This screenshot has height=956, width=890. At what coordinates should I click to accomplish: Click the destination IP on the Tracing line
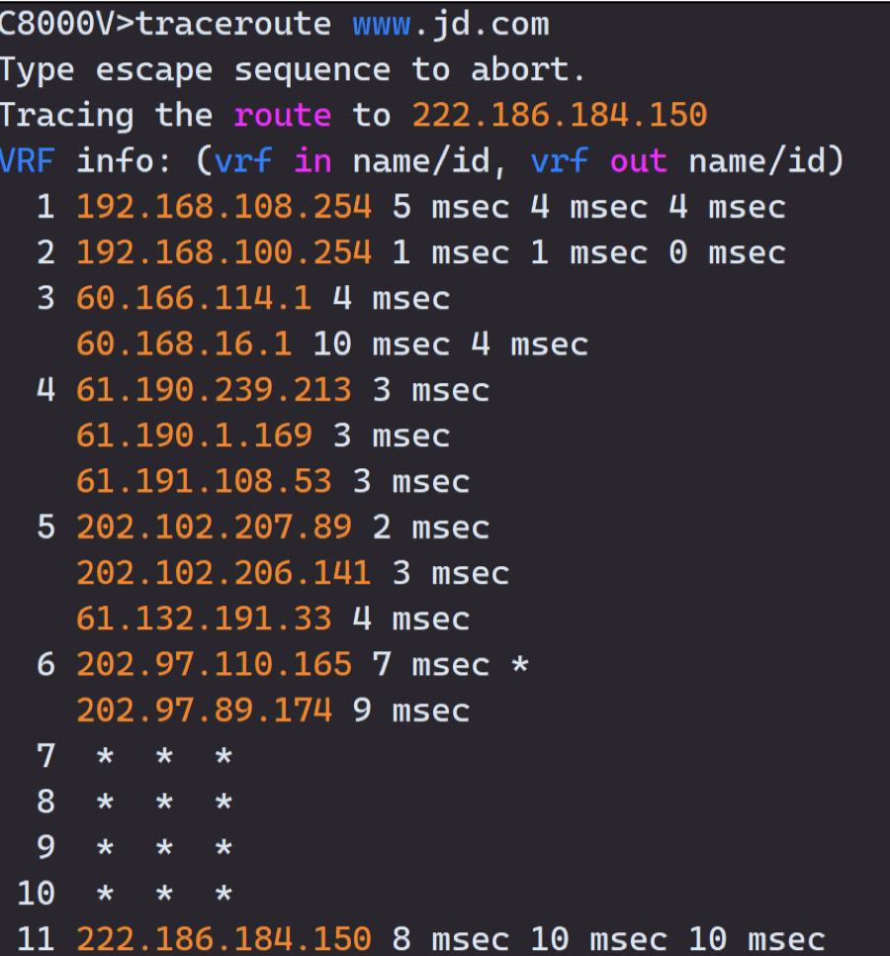pos(560,116)
